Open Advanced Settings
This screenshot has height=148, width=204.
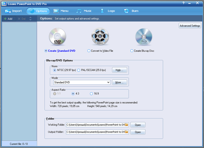(190, 26)
